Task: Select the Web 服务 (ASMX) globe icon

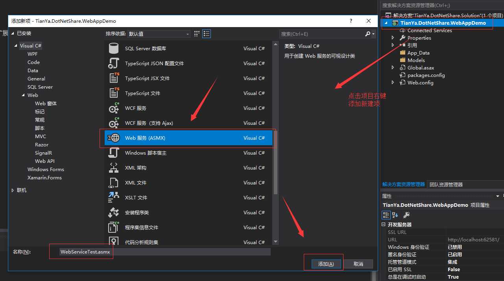Action: (114, 138)
